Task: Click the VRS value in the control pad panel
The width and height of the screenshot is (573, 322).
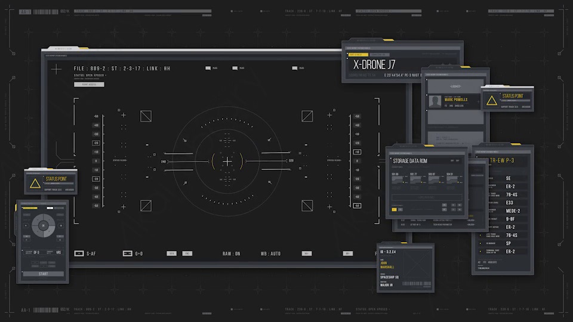Action: [58, 252]
